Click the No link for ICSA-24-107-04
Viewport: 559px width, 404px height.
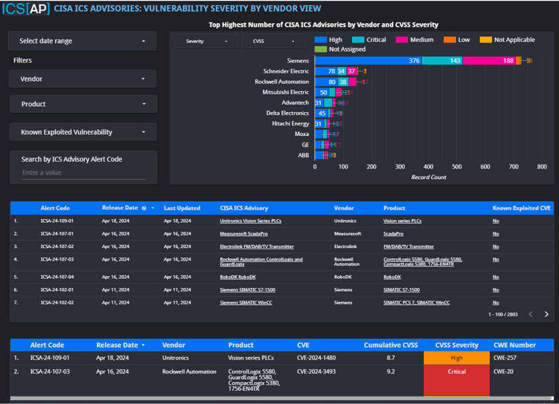click(x=495, y=277)
